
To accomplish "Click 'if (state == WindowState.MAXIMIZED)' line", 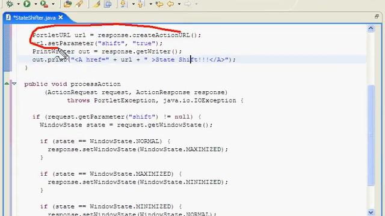I will click(111, 174).
